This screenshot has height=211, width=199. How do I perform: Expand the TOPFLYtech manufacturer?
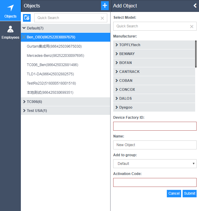[154, 45]
